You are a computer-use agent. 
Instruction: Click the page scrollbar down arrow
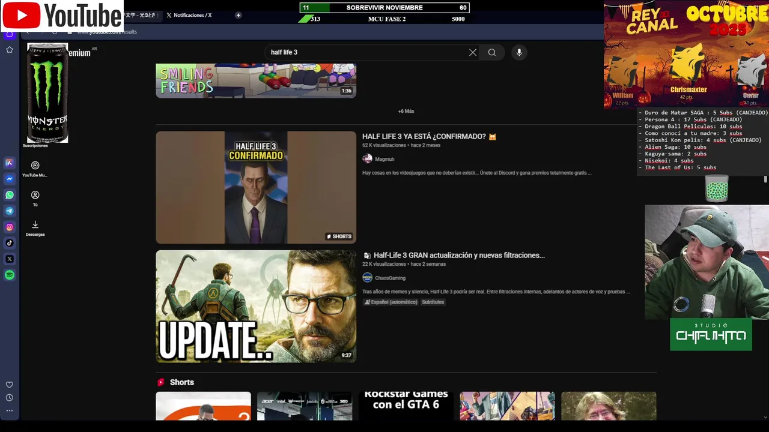[765, 417]
